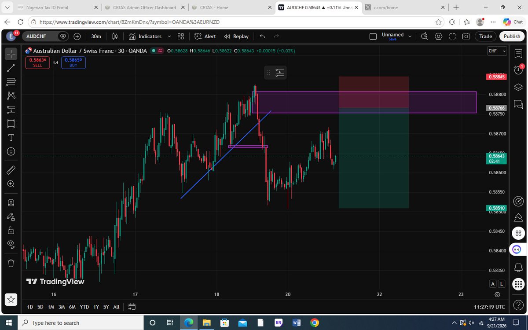Hide all drawings with eye icon
Viewport: 528px width, 330px height.
pyautogui.click(x=11, y=244)
